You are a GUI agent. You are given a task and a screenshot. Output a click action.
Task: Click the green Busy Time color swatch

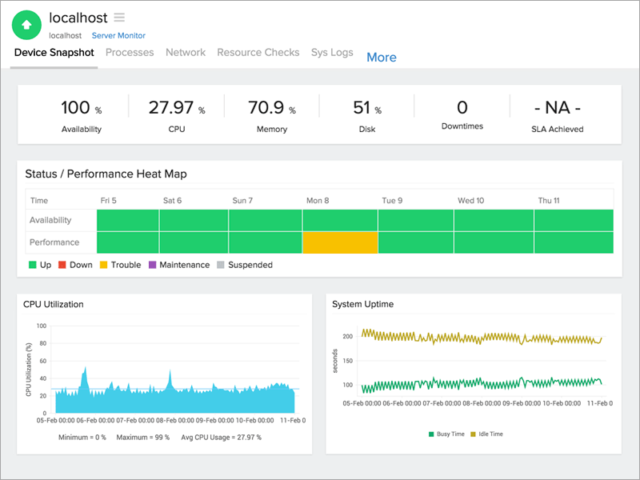pyautogui.click(x=431, y=434)
